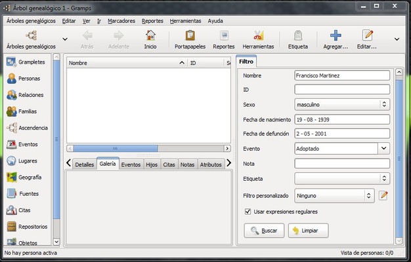Edit custom filter with pencil icon

(x=383, y=195)
